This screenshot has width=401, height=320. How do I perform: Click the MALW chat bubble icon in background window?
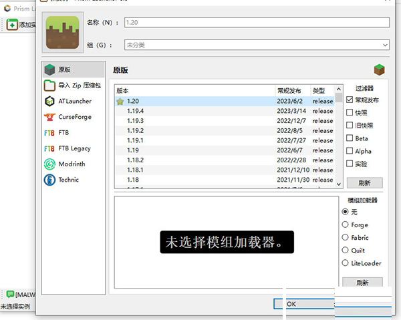tap(10, 294)
